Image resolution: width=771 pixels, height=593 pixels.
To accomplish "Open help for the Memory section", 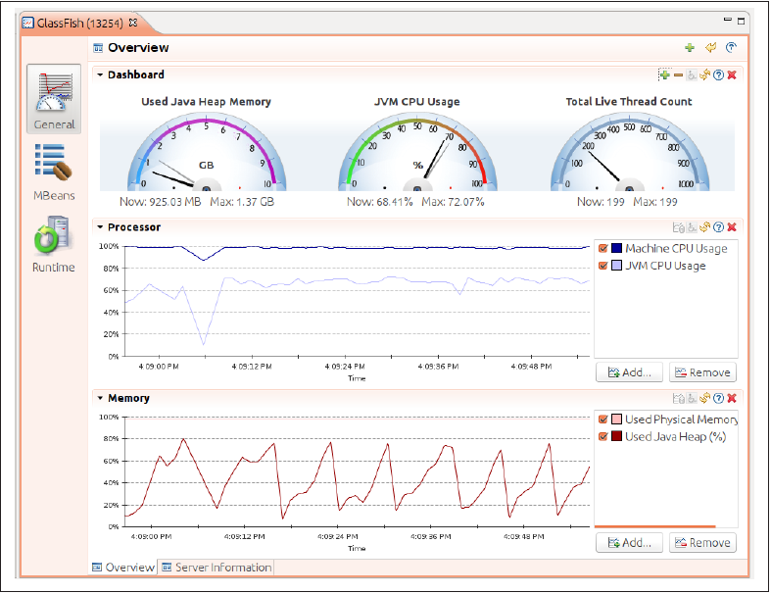I will pos(718,398).
